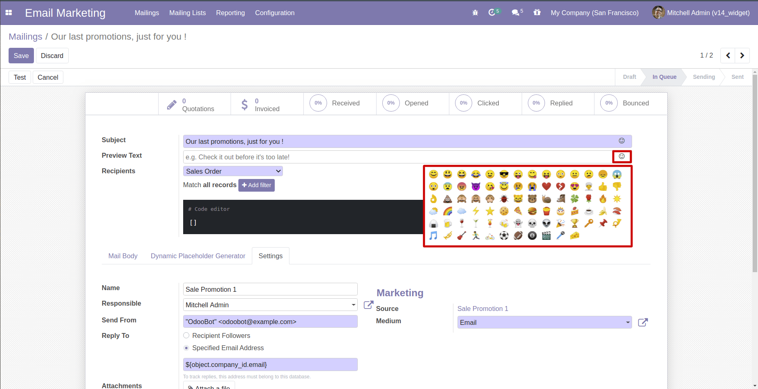Select Specified Email Address reply option
The height and width of the screenshot is (389, 758).
(x=186, y=348)
